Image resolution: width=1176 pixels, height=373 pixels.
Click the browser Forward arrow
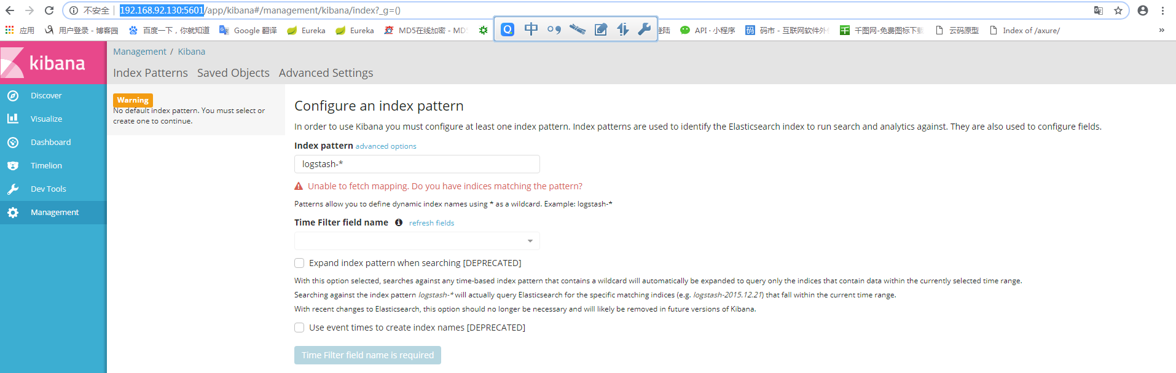(x=29, y=10)
